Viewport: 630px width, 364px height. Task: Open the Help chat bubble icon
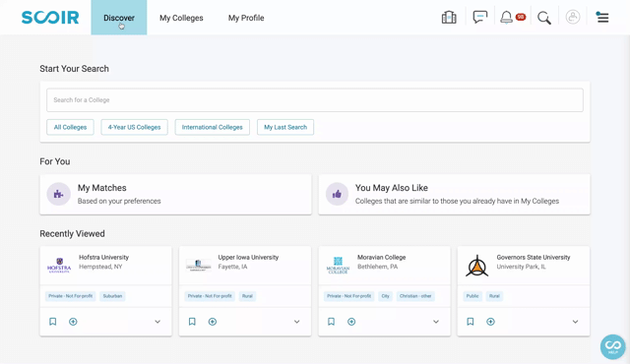(612, 346)
